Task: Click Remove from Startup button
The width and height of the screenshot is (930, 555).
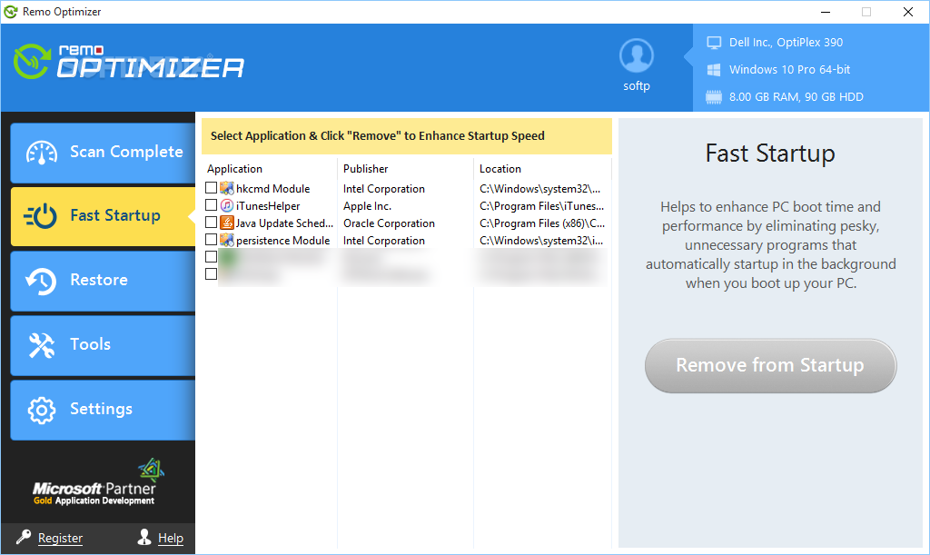Action: click(x=770, y=365)
